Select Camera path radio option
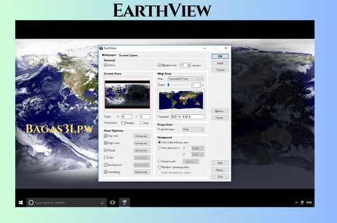 coord(160,161)
